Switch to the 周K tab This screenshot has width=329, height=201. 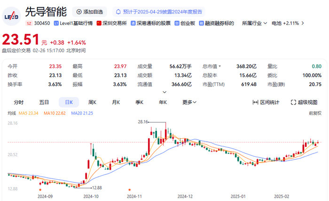tap(92, 103)
